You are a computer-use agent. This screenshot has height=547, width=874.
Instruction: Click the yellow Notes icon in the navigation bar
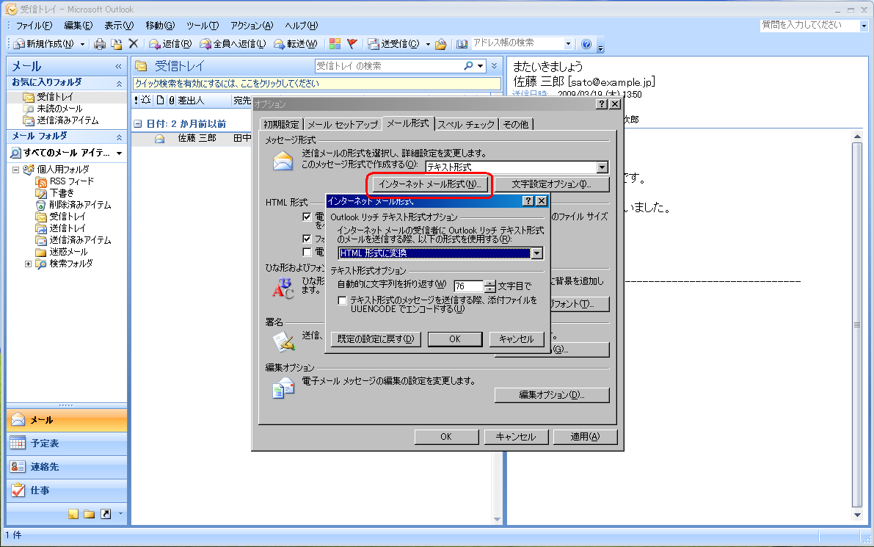pyautogui.click(x=73, y=514)
